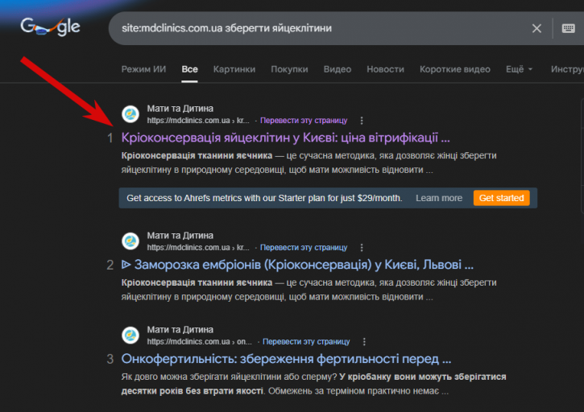Open the on-screen keyboard icon
This screenshot has height=412, width=584.
point(568,29)
